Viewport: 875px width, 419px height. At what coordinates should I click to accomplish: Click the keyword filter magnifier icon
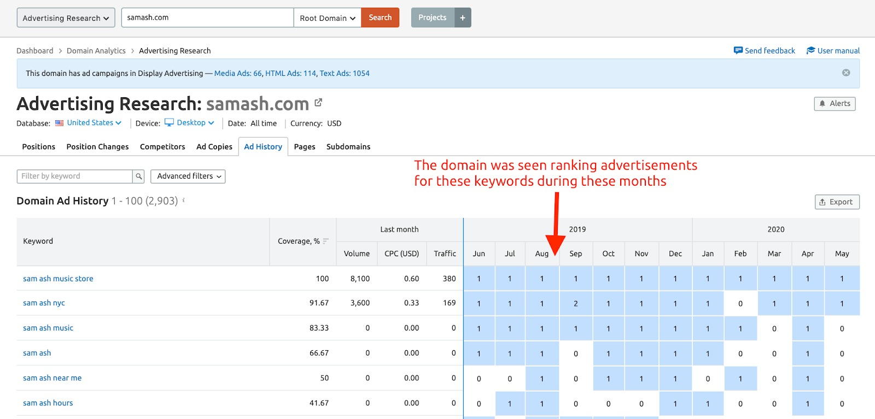click(x=139, y=176)
